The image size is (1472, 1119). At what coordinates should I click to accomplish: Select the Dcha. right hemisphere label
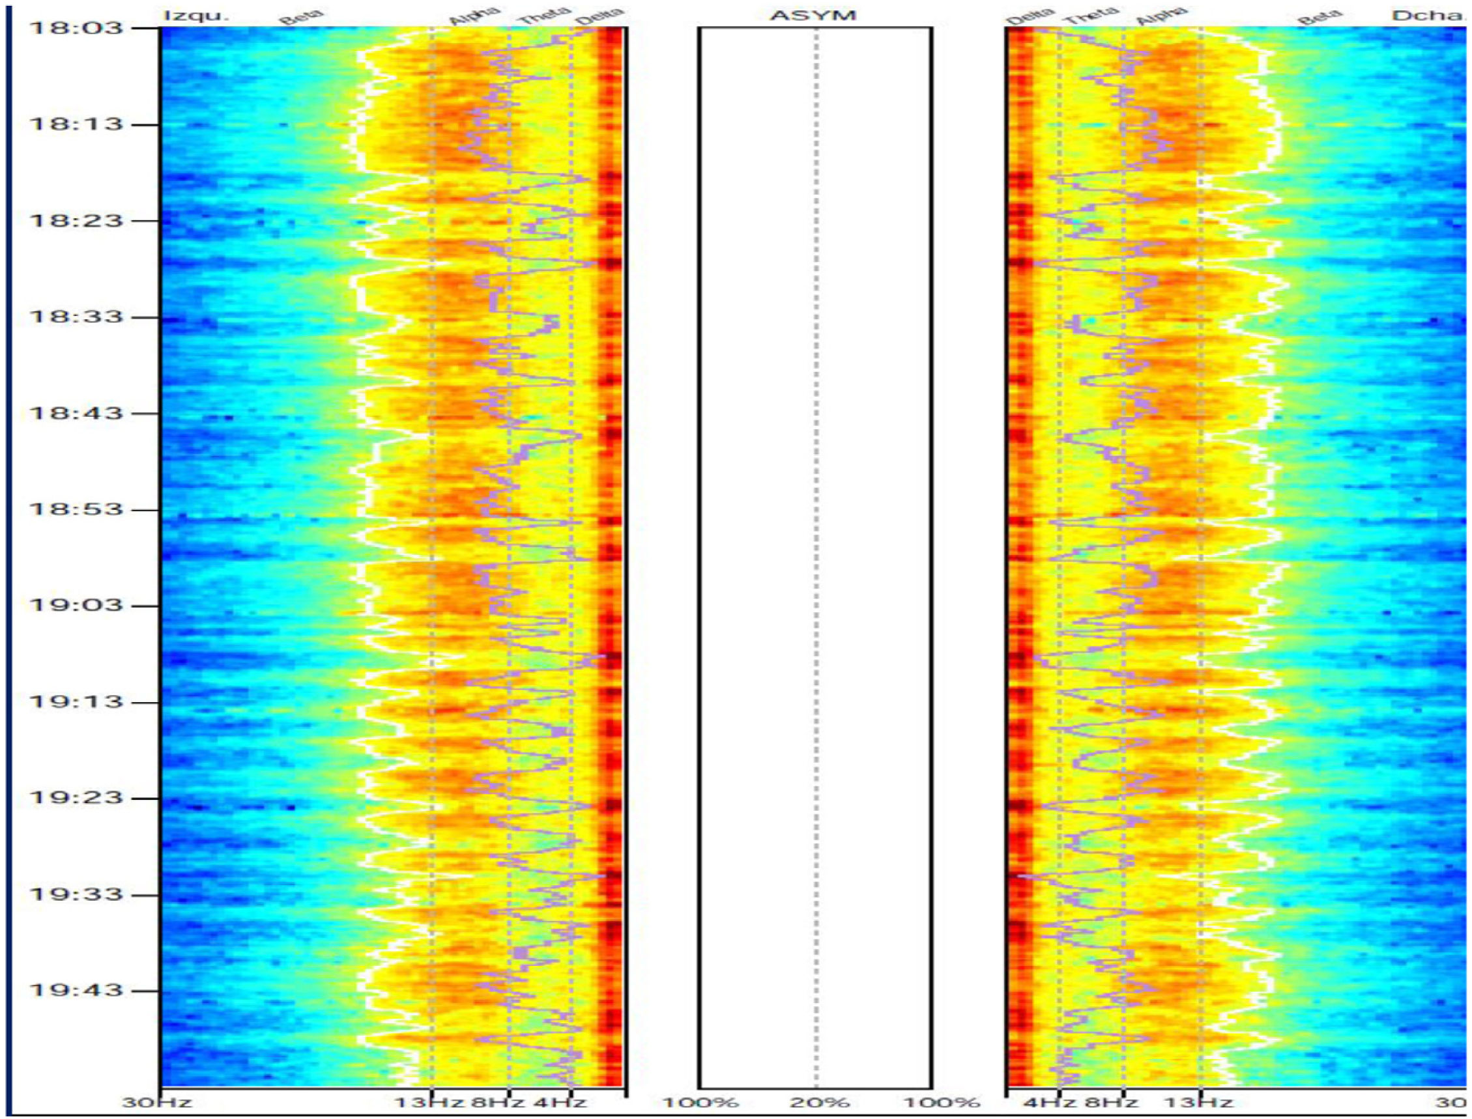pos(1427,14)
